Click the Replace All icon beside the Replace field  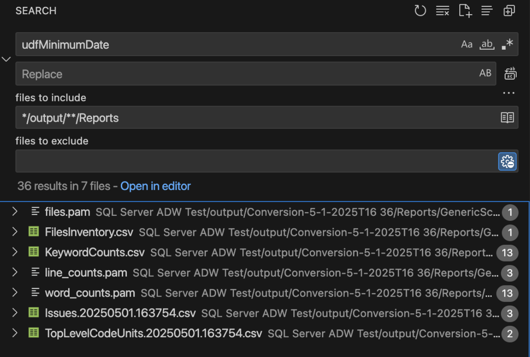(x=510, y=73)
